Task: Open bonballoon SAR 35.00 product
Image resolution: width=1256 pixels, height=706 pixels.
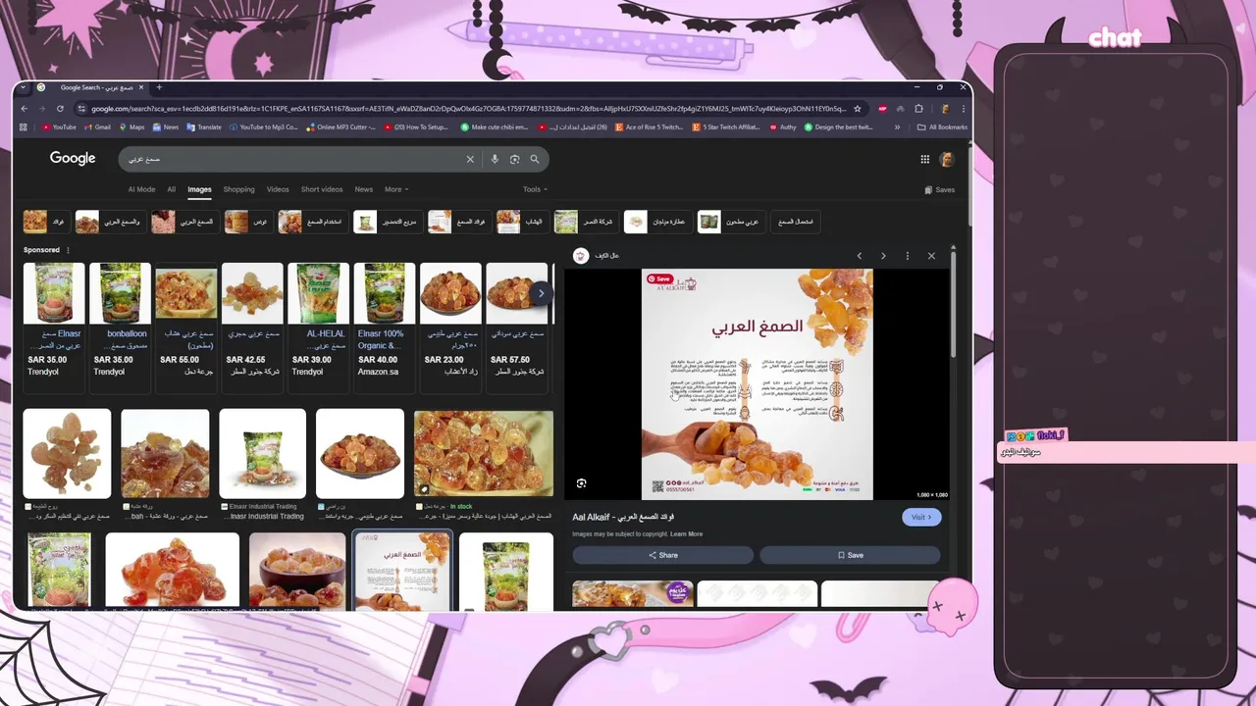Action: 120,328
